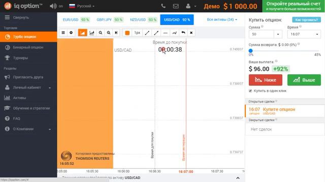Select the horizontal line tool
The height and width of the screenshot is (182, 325).
165,32
